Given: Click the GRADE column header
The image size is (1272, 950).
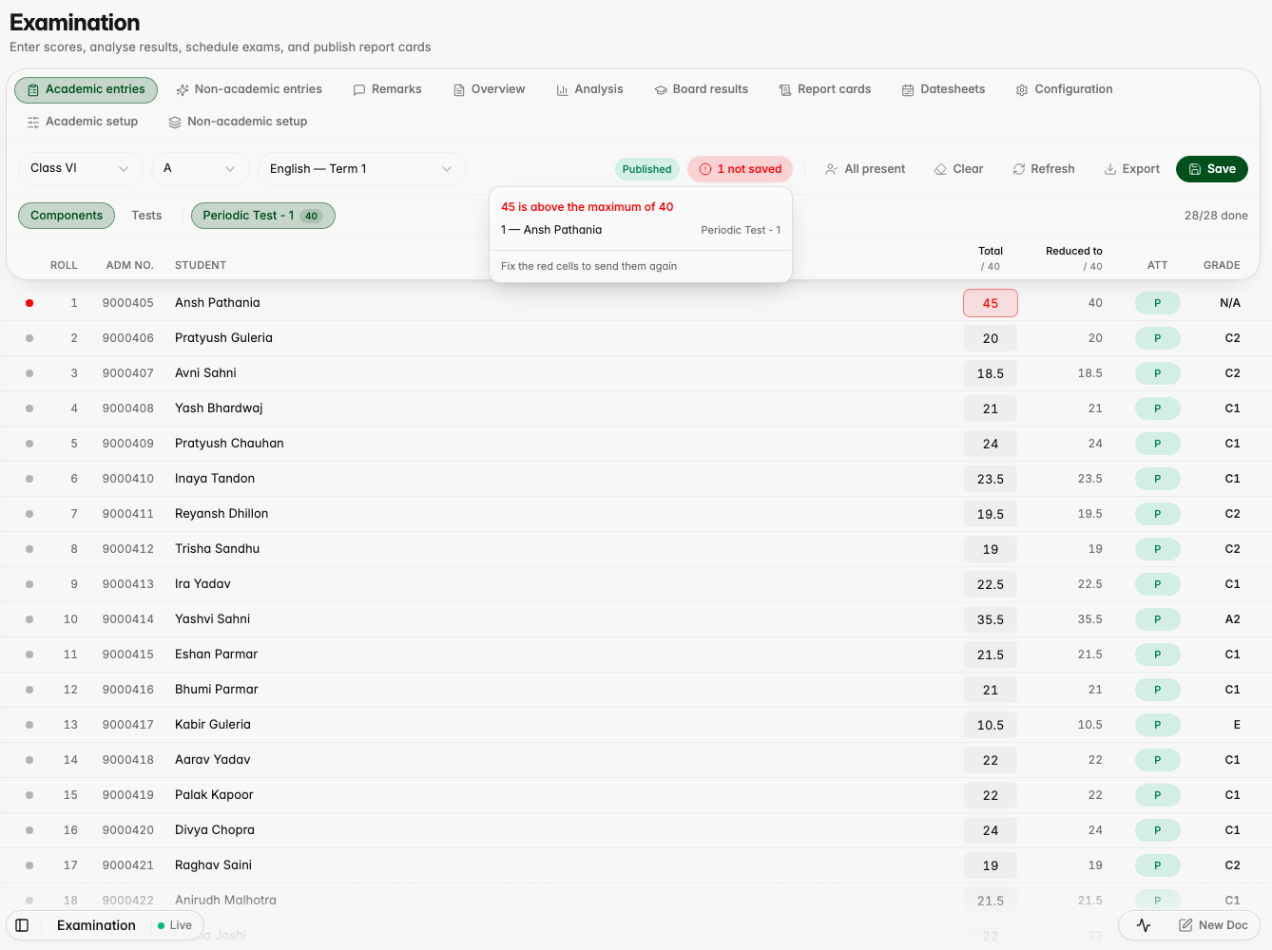Looking at the screenshot, I should (x=1222, y=265).
